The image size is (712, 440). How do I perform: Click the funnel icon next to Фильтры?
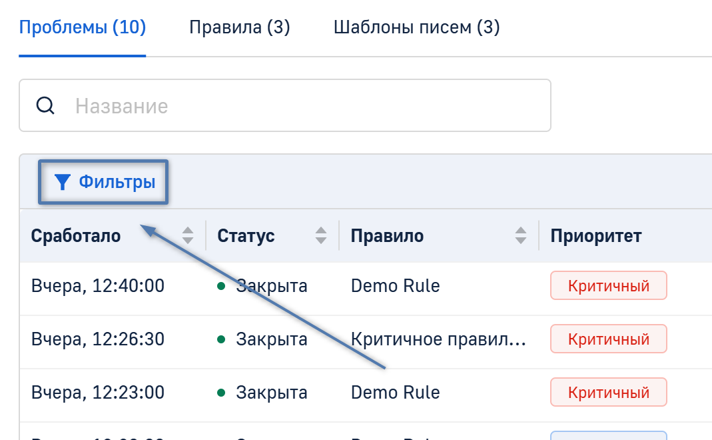pos(62,182)
